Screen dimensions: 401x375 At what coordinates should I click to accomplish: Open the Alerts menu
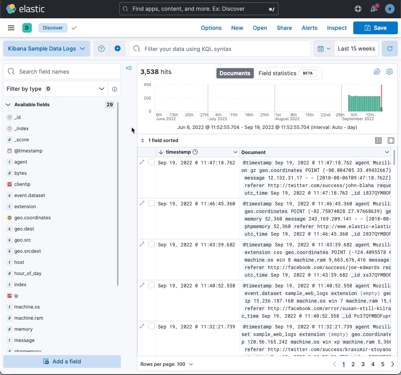[x=310, y=28]
